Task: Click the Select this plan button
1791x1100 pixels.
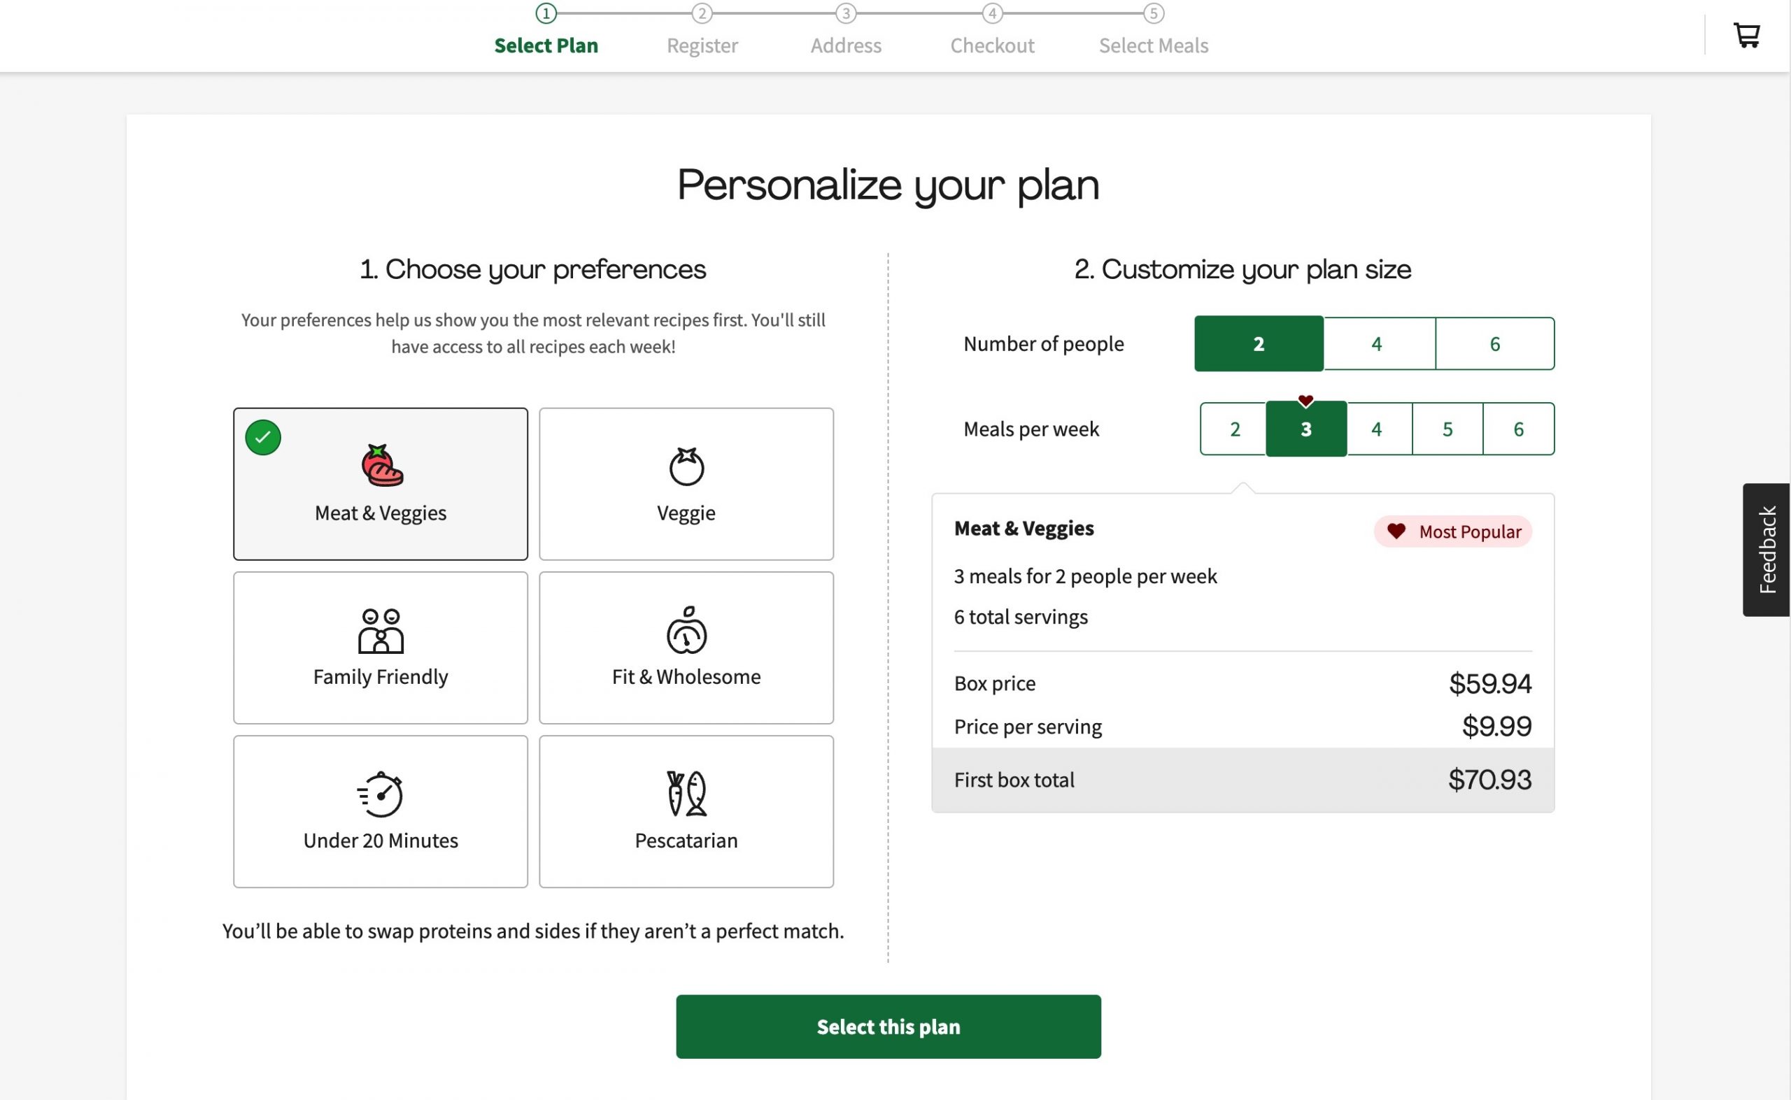Action: coord(888,1026)
